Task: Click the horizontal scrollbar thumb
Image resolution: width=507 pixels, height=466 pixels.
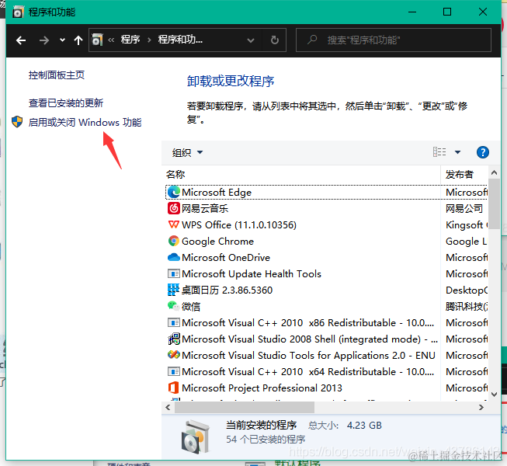Action: (x=245, y=408)
